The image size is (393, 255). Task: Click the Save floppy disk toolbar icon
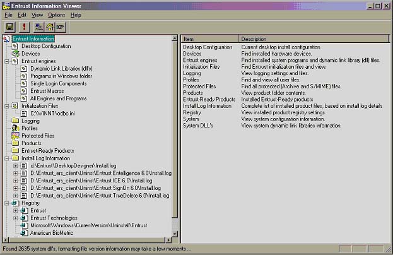coord(10,27)
